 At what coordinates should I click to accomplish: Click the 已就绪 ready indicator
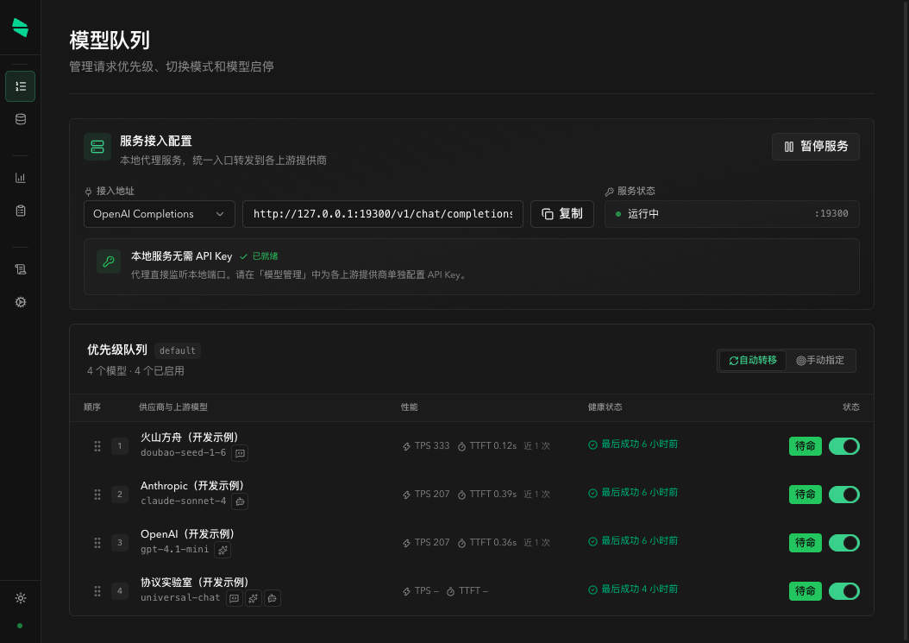[x=259, y=256]
